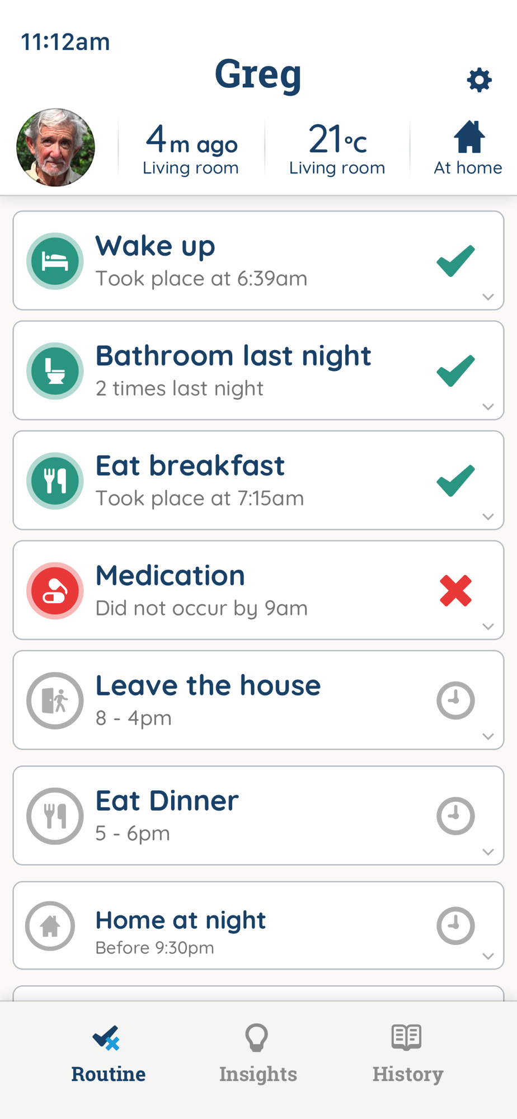Open settings via the gear icon
The width and height of the screenshot is (517, 1119).
point(479,80)
